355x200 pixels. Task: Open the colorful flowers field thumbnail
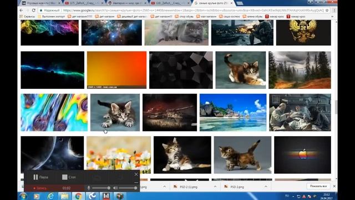pyautogui.click(x=119, y=153)
